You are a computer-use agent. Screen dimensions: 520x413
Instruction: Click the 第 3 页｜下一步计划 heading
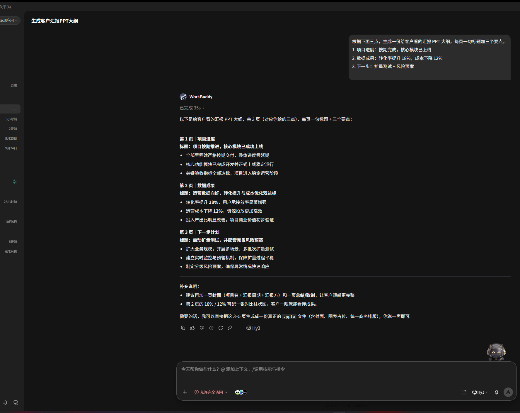coord(199,232)
